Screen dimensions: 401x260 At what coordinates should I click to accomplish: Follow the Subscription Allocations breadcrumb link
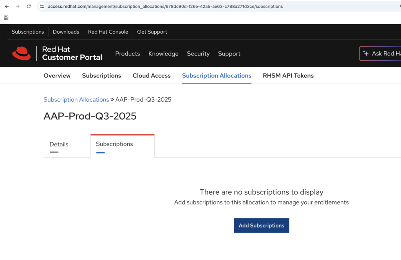(x=76, y=100)
